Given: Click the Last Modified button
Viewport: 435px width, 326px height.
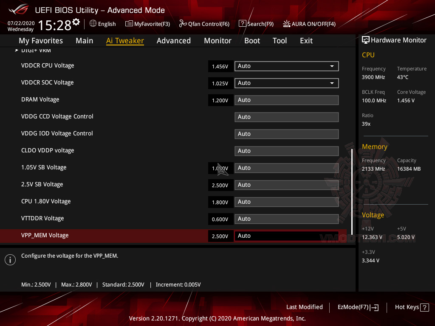Looking at the screenshot, I should pos(305,307).
